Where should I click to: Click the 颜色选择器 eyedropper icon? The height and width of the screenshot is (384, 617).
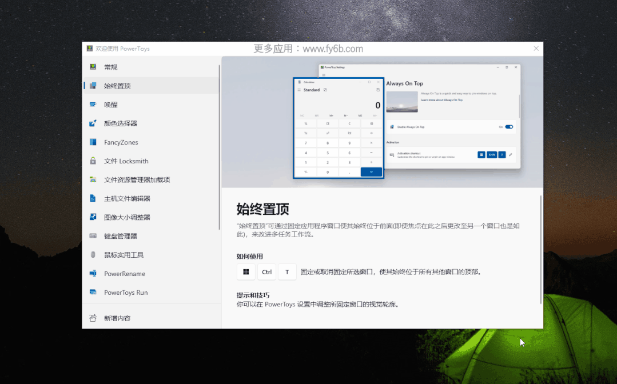point(93,123)
